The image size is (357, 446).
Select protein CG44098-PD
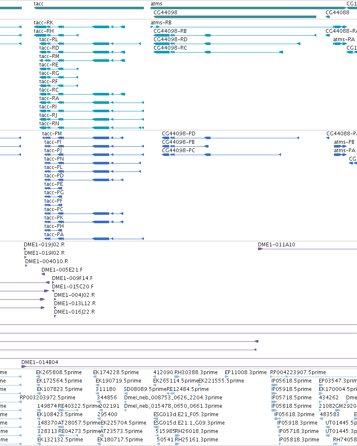point(230,138)
